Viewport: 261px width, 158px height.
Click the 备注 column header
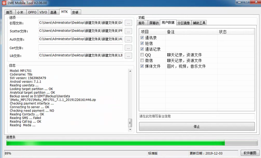click(x=191, y=32)
